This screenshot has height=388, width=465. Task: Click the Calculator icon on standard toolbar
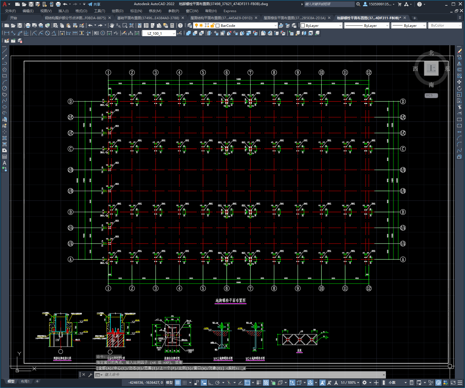tap(172, 25)
